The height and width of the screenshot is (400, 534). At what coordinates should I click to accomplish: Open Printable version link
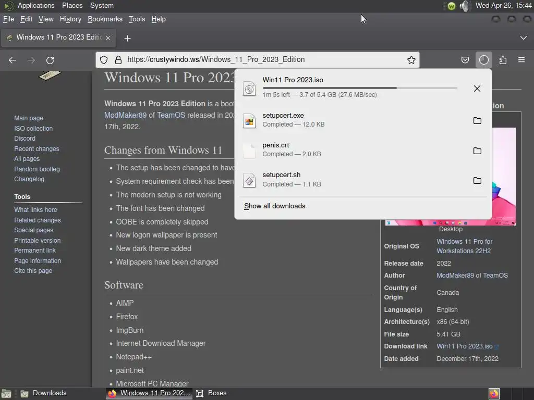(37, 241)
